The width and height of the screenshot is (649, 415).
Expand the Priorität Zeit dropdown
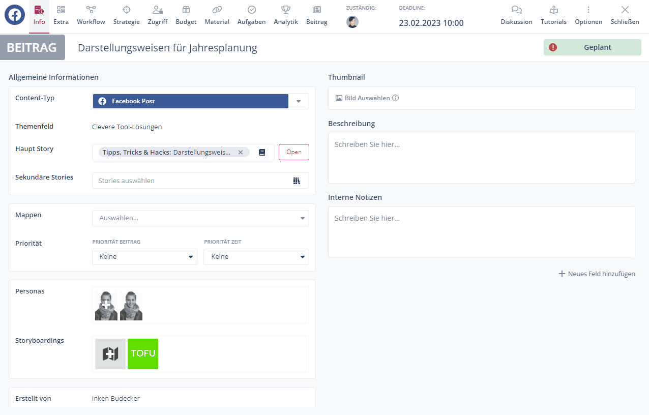pyautogui.click(x=256, y=257)
